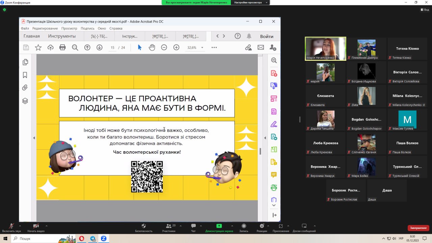This screenshot has height=243, width=432.
Task: Click the red Завершение button
Action: [418, 228]
